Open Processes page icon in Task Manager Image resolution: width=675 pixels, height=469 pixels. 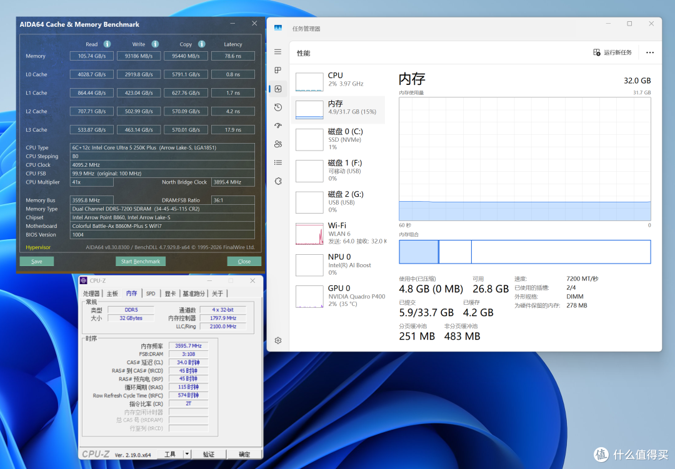(277, 70)
